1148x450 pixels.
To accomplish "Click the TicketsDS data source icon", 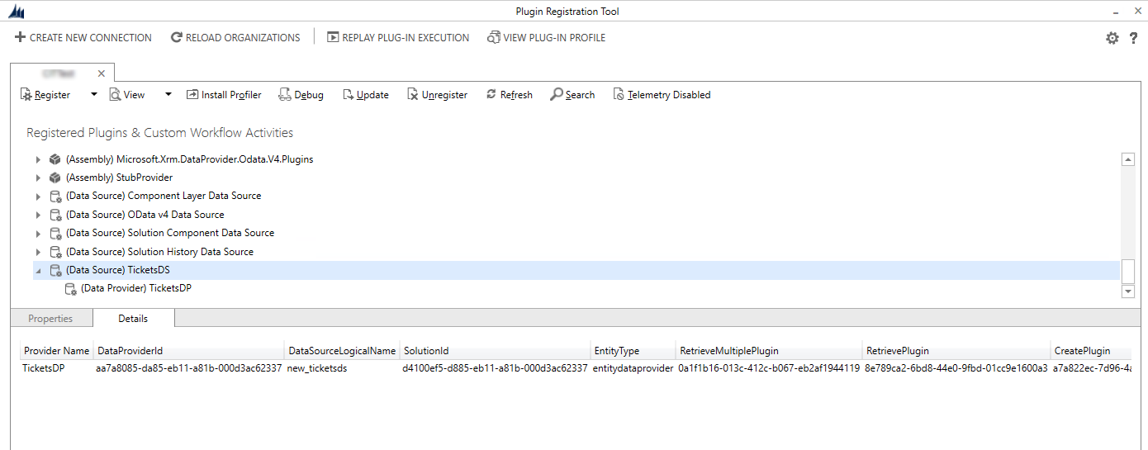I will [55, 271].
